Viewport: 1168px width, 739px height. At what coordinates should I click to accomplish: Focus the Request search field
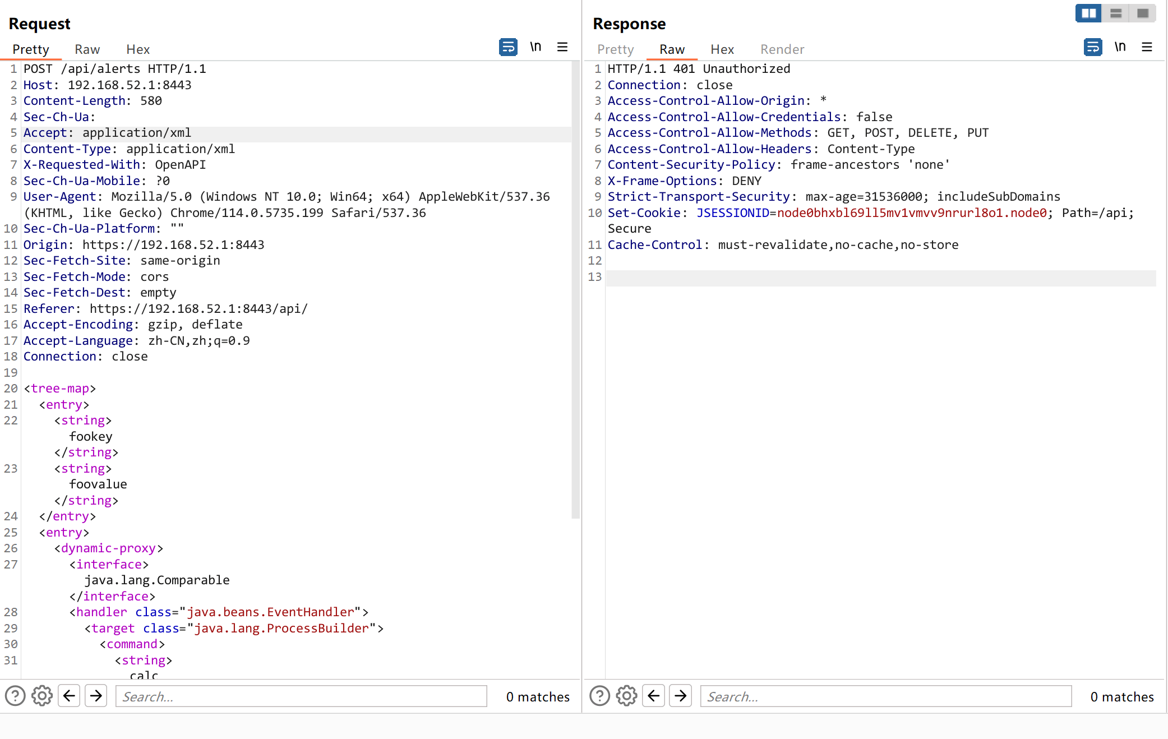[301, 696]
